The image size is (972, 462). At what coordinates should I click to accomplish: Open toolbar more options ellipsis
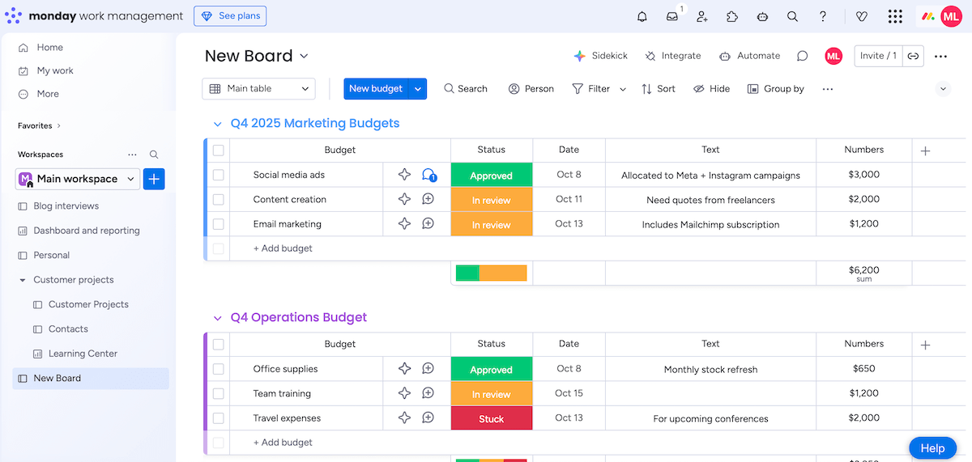827,89
